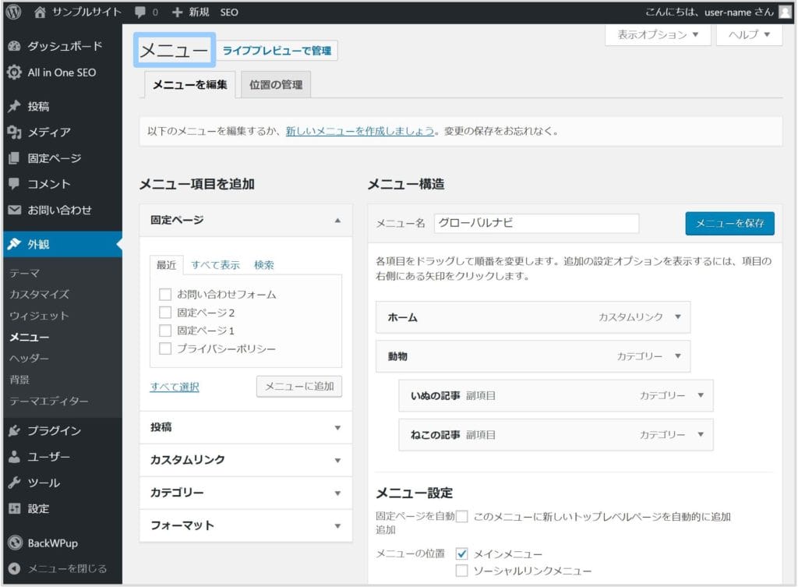
Task: Switch to the 検索 pages tab
Action: [264, 265]
